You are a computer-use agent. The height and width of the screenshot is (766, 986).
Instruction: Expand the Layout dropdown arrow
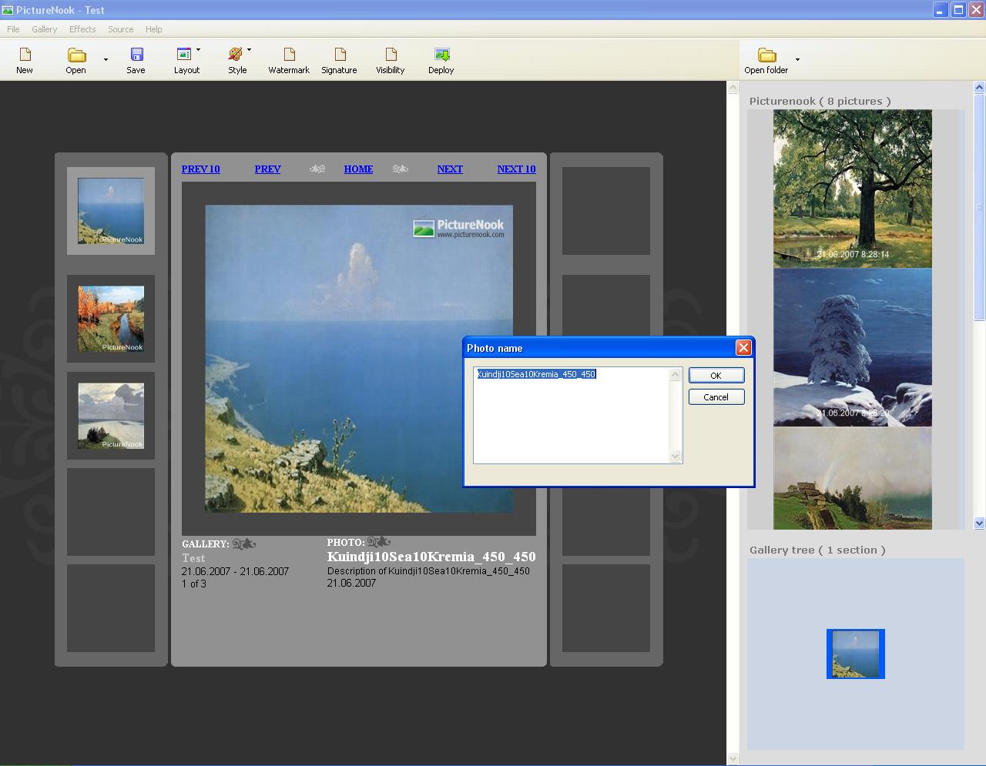tap(198, 50)
